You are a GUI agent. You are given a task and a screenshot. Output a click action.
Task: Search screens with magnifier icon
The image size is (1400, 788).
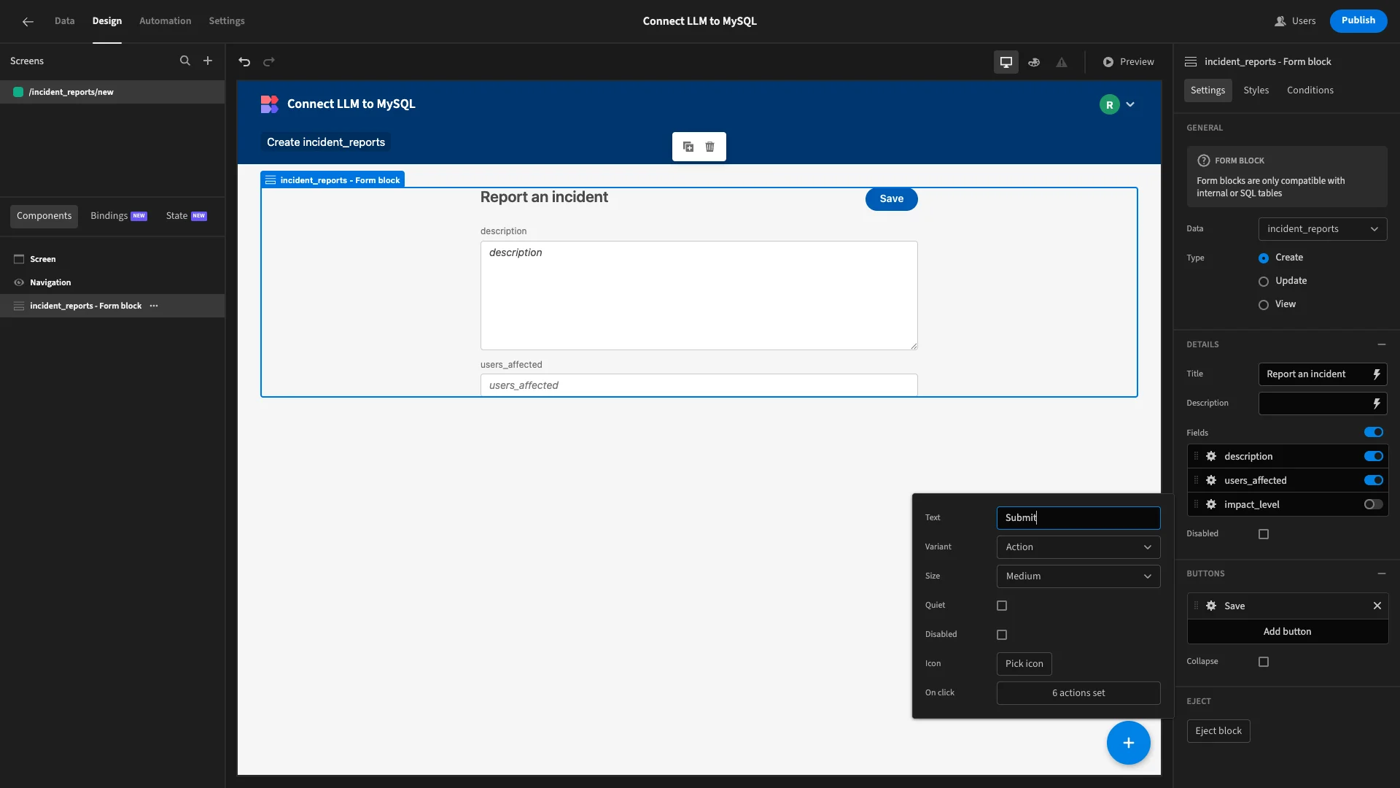(x=185, y=61)
